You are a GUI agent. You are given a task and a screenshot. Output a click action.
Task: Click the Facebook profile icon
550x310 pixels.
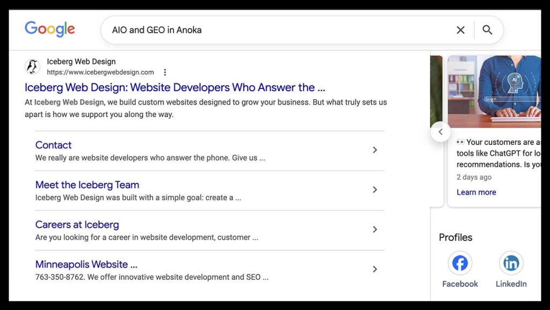pos(460,263)
